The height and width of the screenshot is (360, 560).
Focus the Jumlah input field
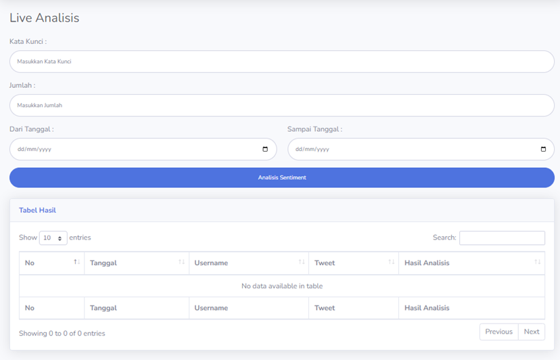(x=281, y=106)
